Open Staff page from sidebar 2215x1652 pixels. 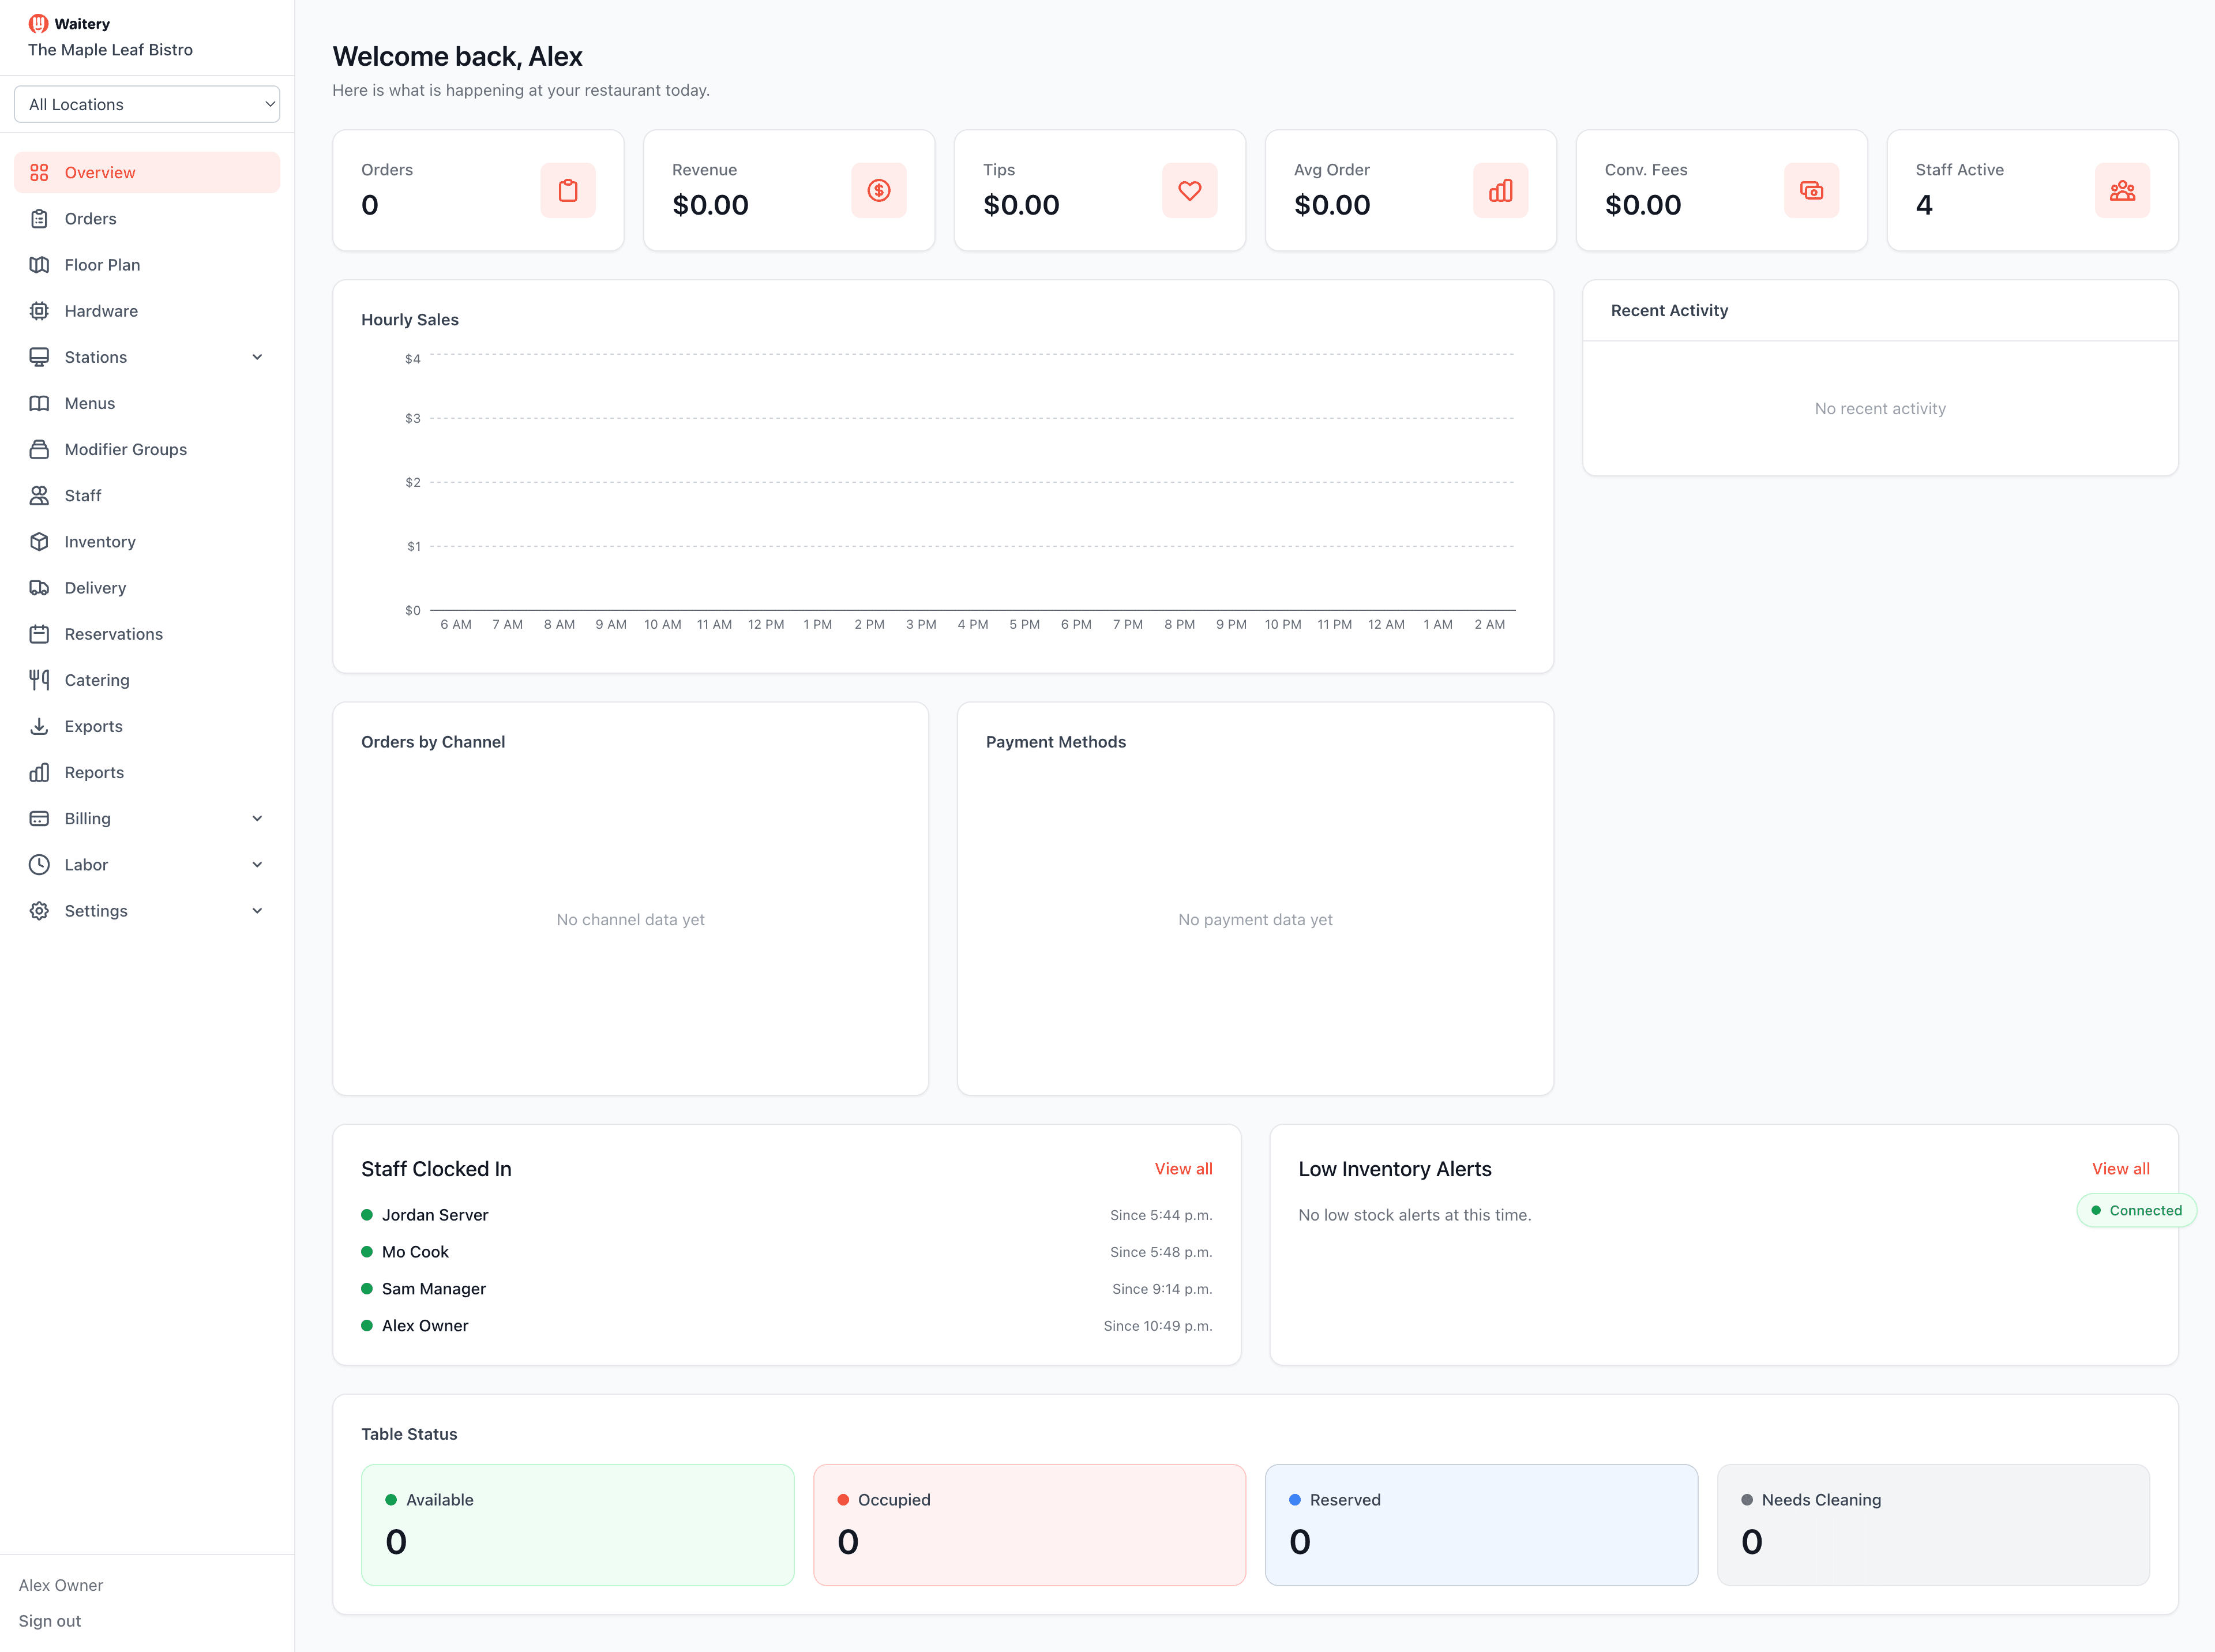(x=147, y=495)
